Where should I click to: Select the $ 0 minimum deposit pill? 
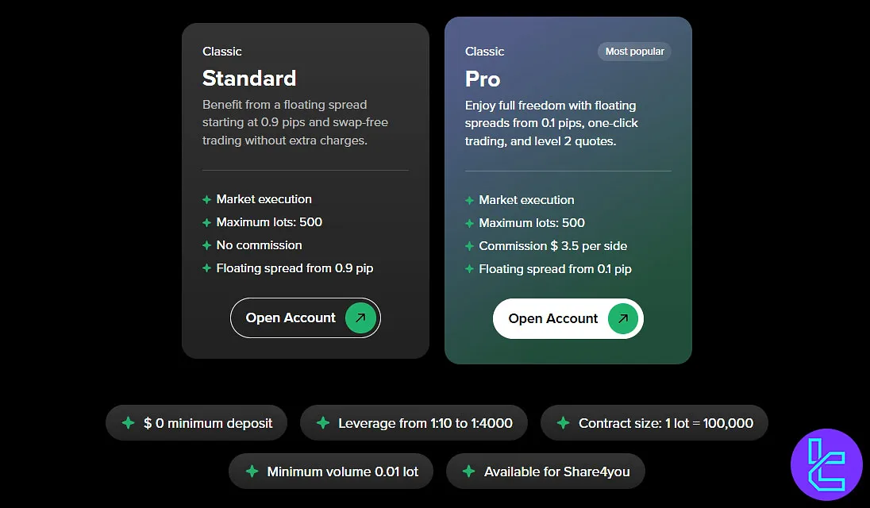[x=196, y=422]
